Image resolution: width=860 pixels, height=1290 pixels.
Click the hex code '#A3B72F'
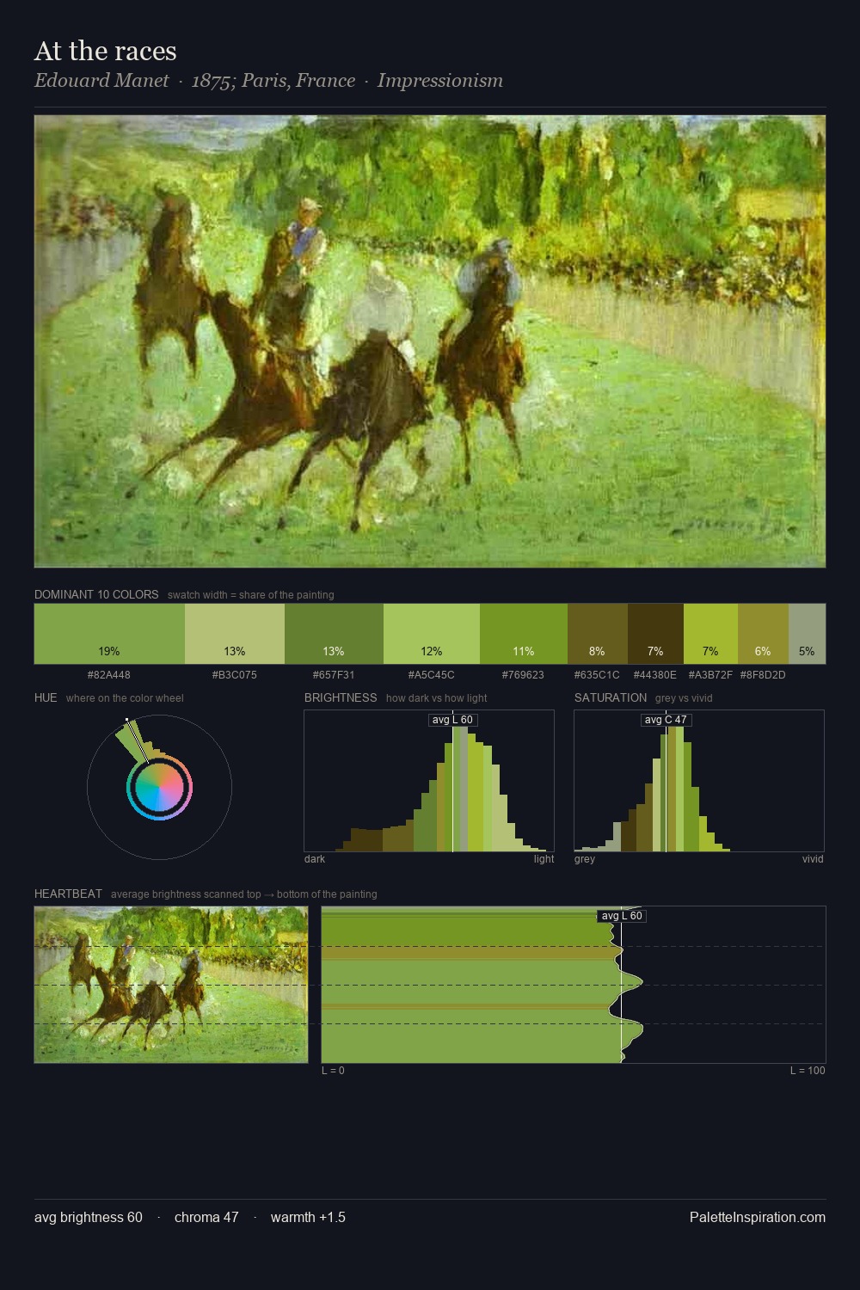pos(710,675)
